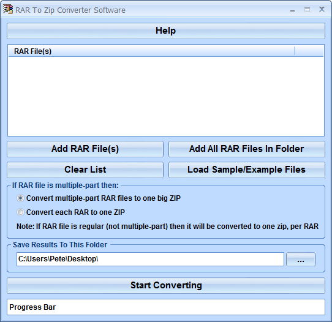Click the RAR app icon in title bar
Viewport: 332px width, 322px height.
tap(8, 10)
